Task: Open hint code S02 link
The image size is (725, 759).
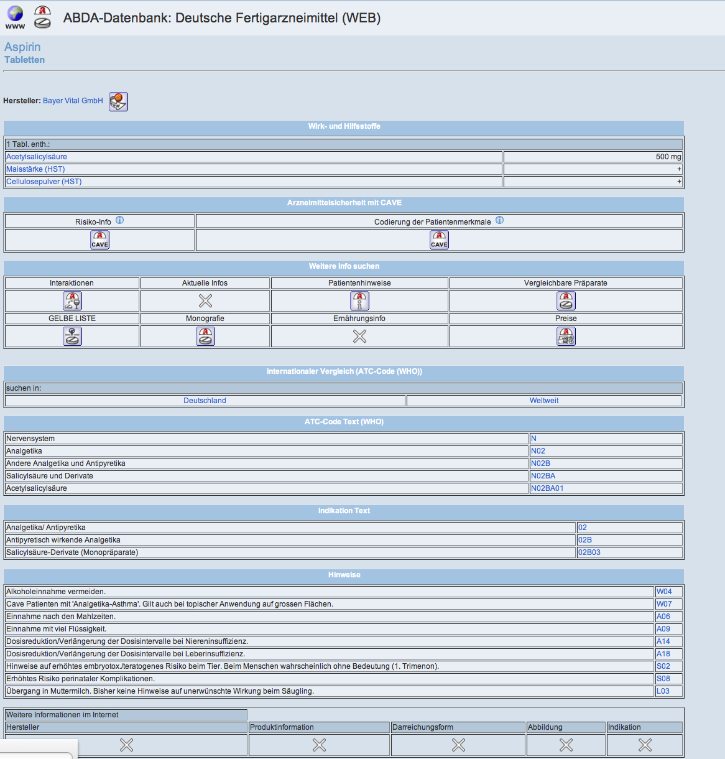Action: coord(663,666)
